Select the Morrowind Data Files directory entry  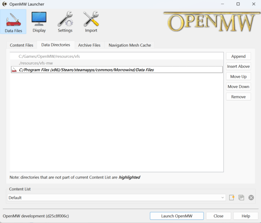click(86, 70)
